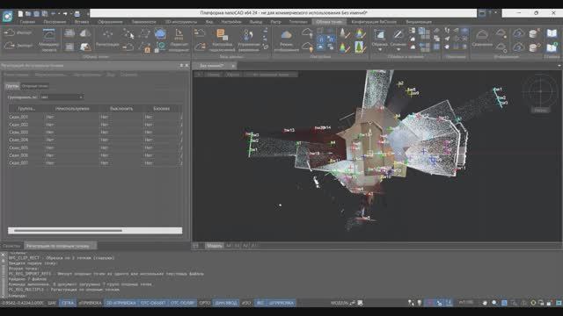The image size is (563, 316).
Task: Click the green tree classification icon
Action: click(x=359, y=47)
